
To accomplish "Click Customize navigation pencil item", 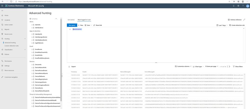I will point(10,77).
